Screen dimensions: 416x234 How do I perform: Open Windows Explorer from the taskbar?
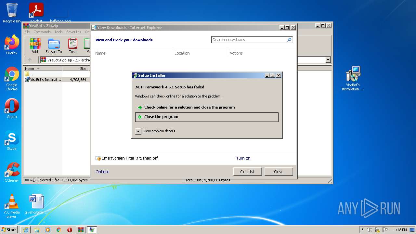37,230
